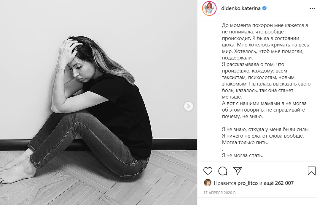The image size is (317, 205).
Task: Go to next photo with arrow
Action: (x=188, y=106)
